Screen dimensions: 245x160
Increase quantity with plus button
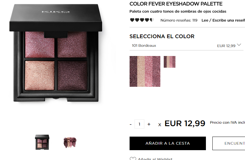coord(149,124)
